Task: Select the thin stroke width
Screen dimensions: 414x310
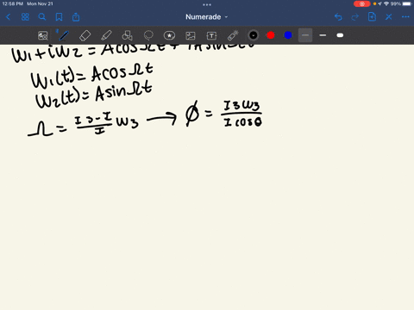Action: pyautogui.click(x=305, y=35)
